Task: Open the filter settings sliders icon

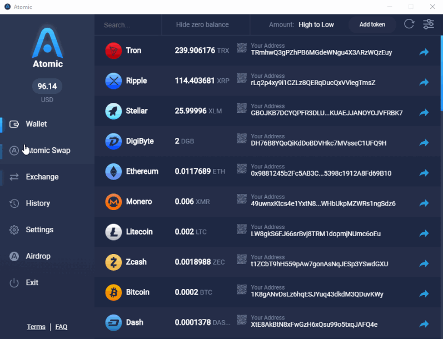Action: pos(429,24)
